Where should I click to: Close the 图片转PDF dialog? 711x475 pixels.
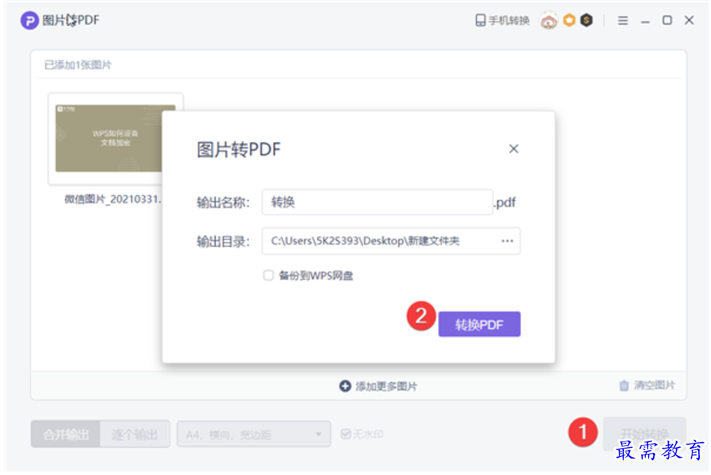click(x=513, y=148)
